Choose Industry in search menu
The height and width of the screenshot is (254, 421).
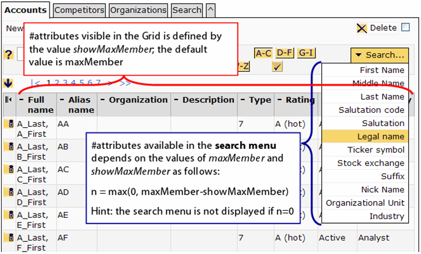click(x=365, y=216)
